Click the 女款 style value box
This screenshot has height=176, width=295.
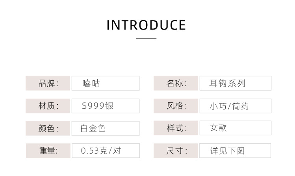pos(235,128)
